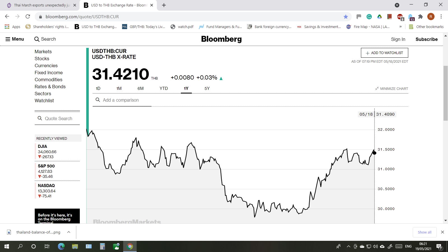This screenshot has width=448, height=252.
Task: Click the page vertical scrollbar thumb
Action: point(445,93)
